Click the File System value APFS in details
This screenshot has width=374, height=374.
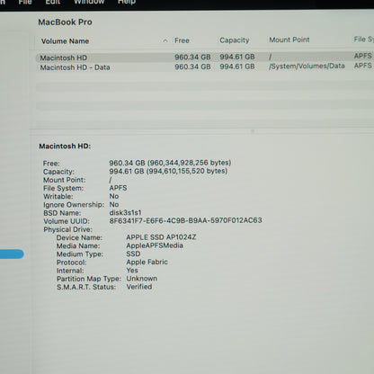(x=118, y=188)
